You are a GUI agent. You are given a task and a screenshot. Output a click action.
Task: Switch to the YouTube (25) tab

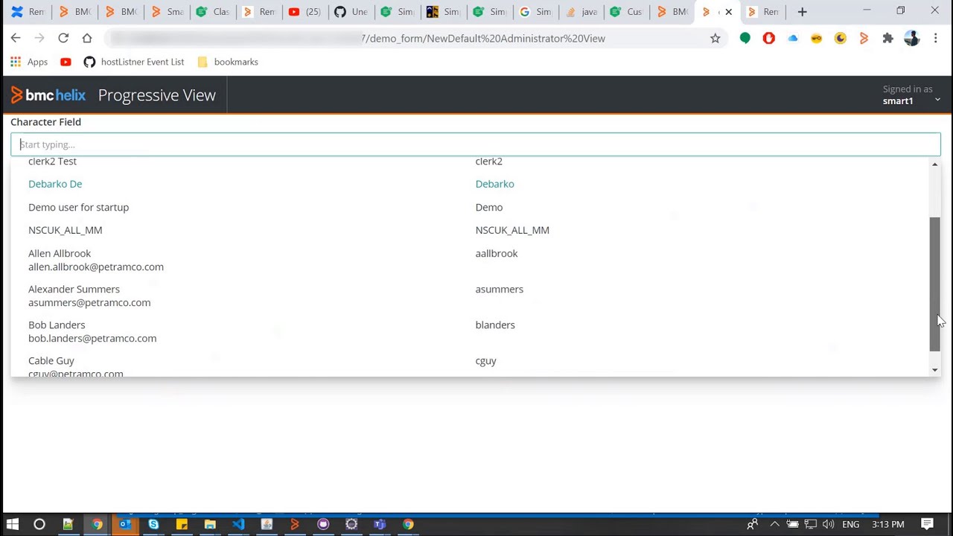(305, 12)
